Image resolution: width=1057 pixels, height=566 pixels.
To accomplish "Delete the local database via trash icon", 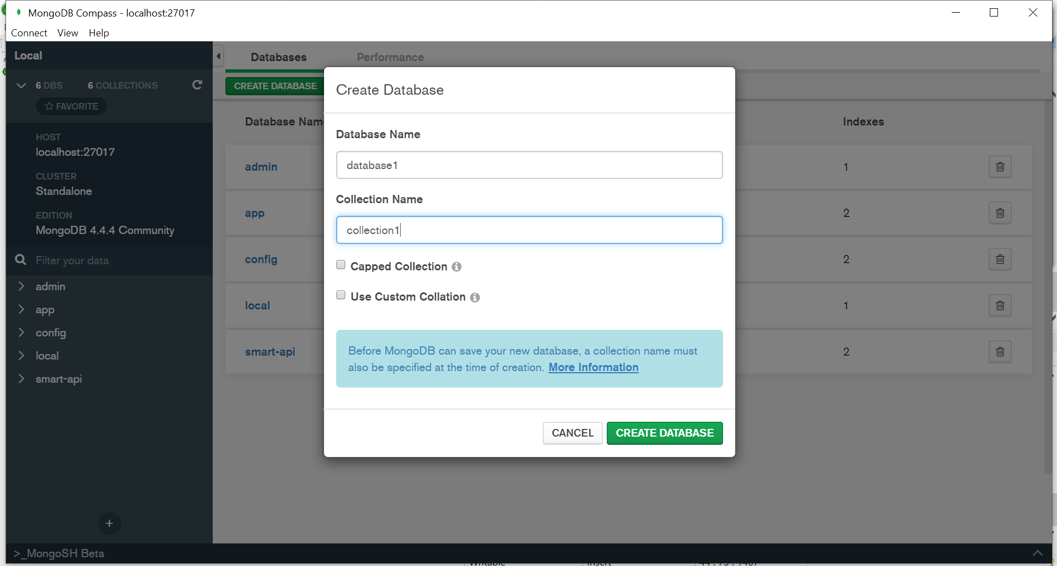I will [1000, 306].
